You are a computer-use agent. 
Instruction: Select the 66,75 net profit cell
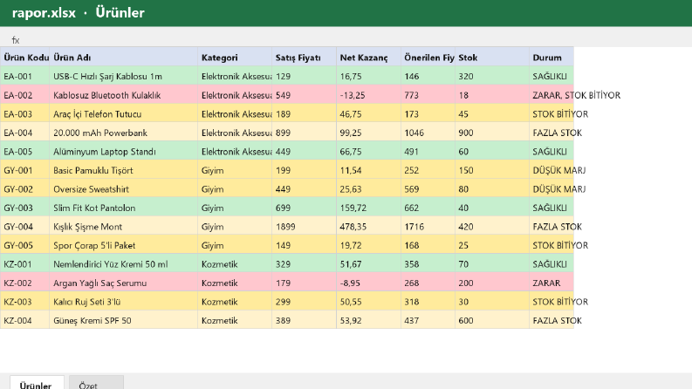tap(368, 151)
